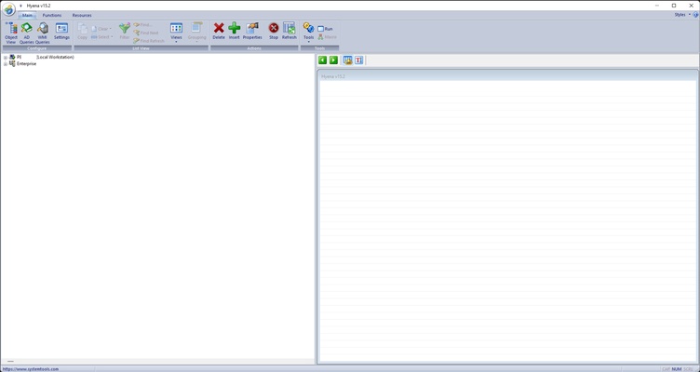The height and width of the screenshot is (372, 700).
Task: Switch to the Main ribbon tab
Action: [27, 15]
